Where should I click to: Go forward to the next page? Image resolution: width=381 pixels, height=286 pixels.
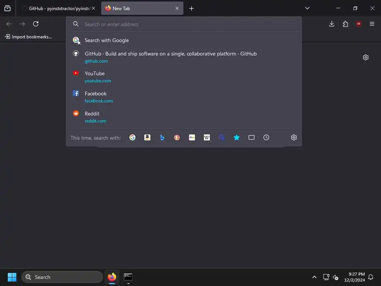tap(22, 24)
